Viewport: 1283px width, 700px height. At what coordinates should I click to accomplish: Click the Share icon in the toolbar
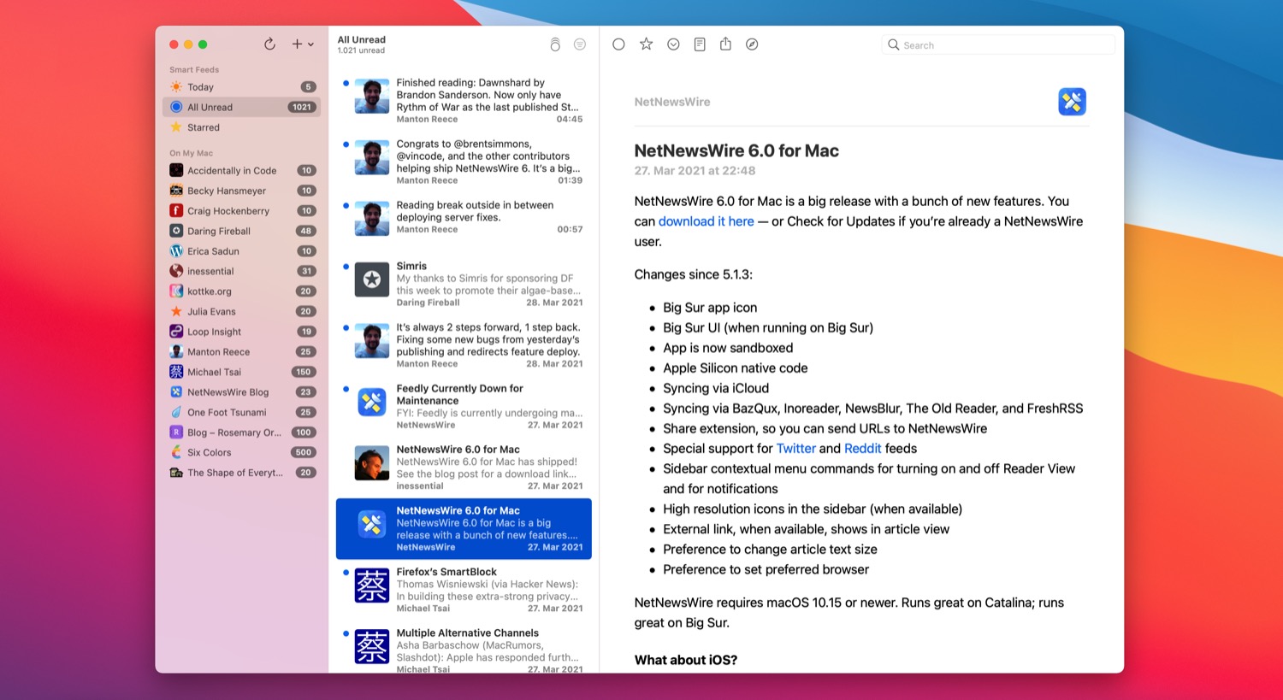[x=725, y=44]
